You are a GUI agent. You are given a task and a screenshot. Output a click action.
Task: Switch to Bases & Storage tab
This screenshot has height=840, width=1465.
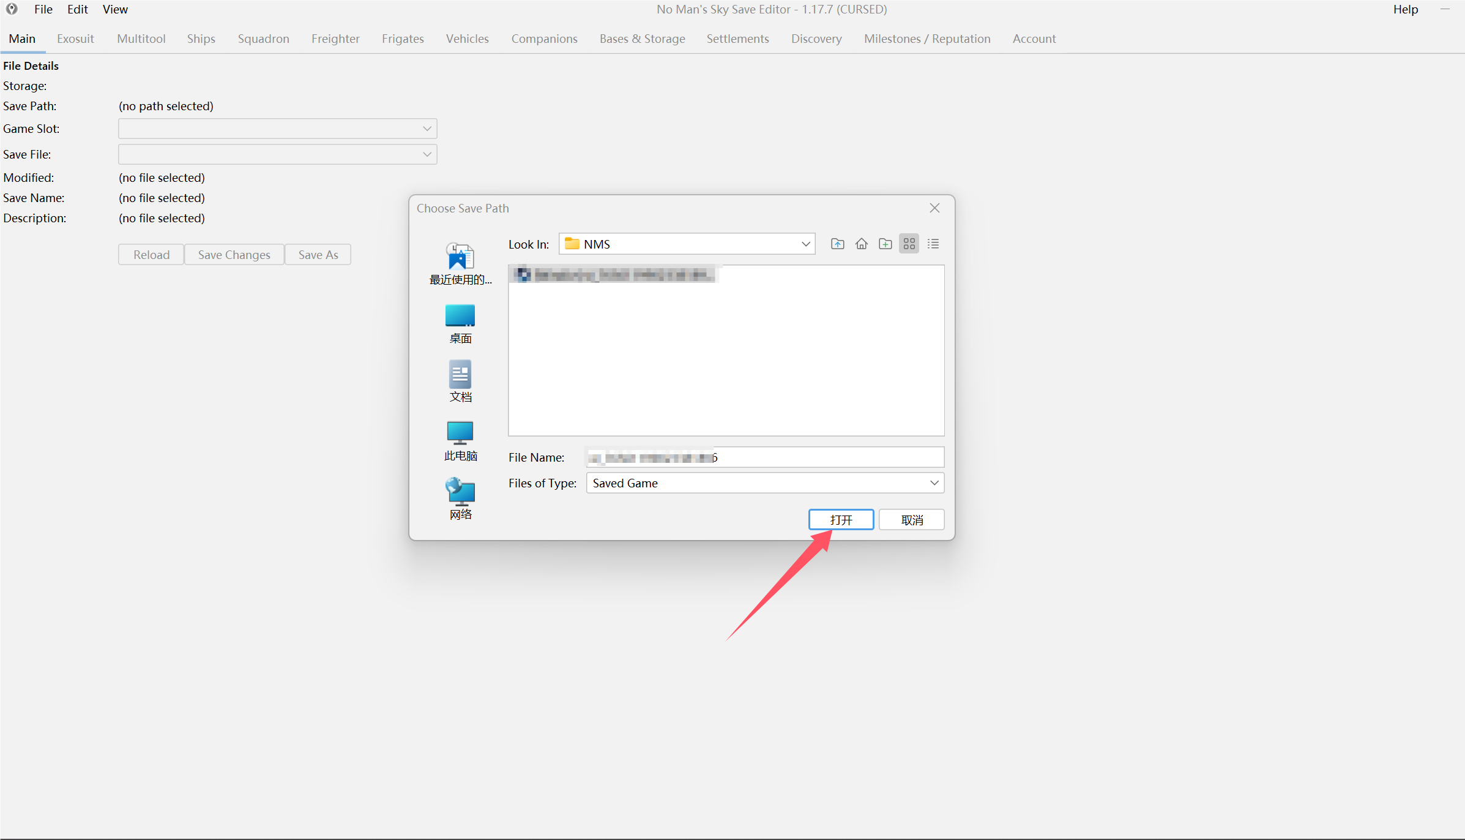643,39
